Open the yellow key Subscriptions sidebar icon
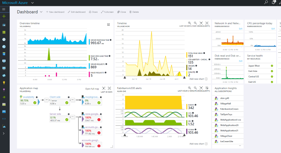281x153 pixels. [4, 83]
